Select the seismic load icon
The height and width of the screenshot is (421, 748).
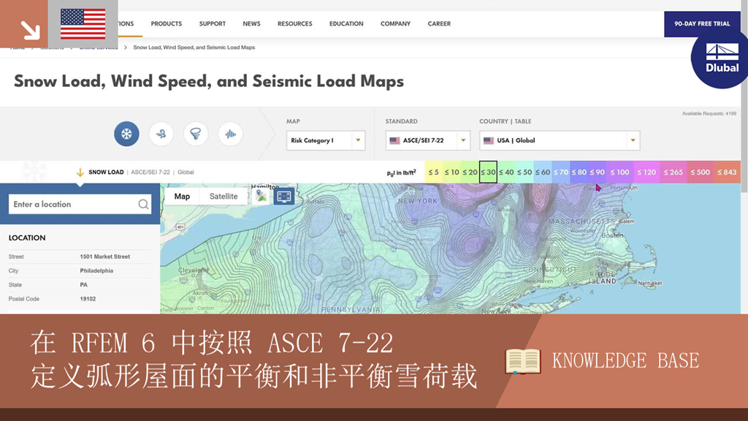[230, 134]
